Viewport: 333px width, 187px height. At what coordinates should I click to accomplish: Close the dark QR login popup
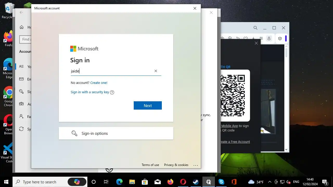tap(256, 43)
